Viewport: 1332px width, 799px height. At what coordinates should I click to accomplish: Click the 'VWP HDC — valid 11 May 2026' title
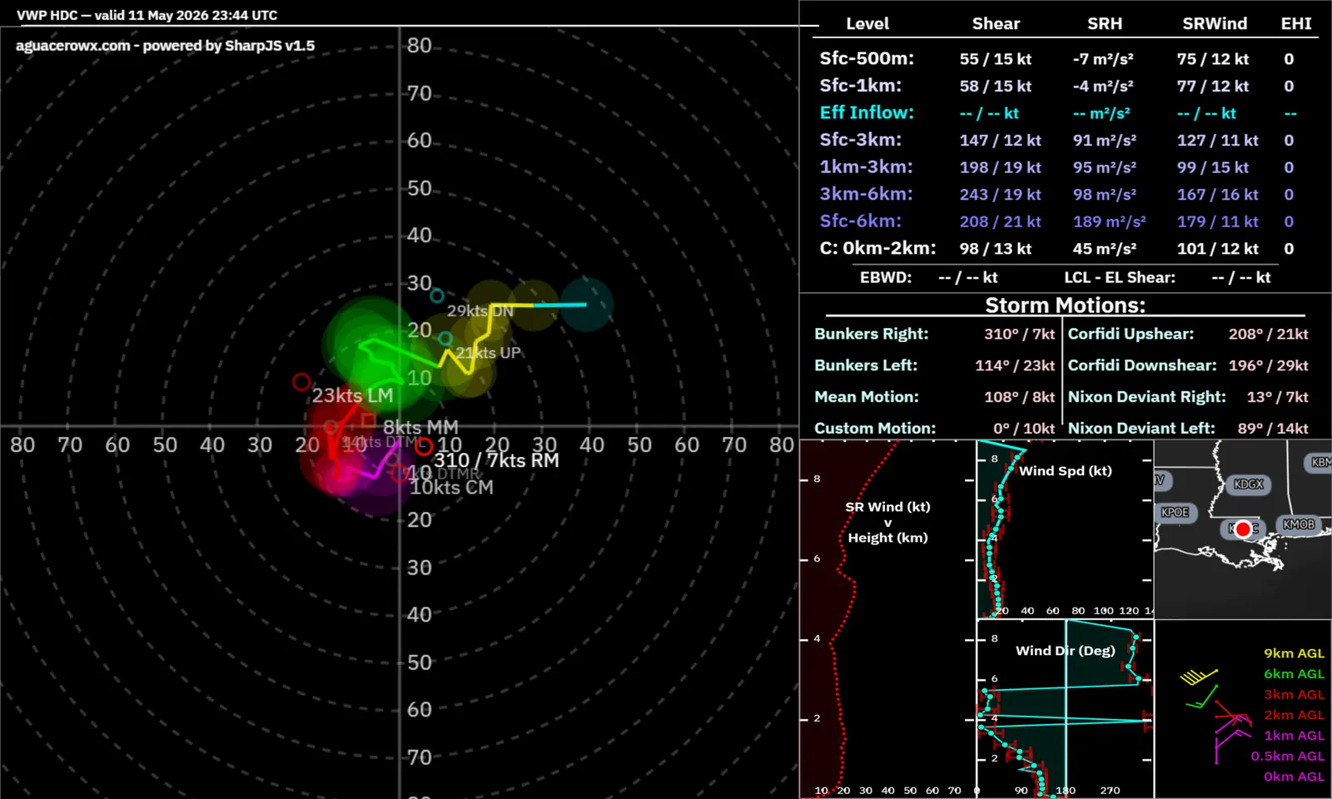pos(147,15)
